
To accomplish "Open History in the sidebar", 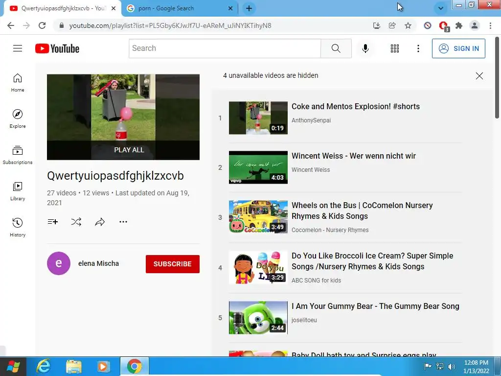I will [18, 227].
